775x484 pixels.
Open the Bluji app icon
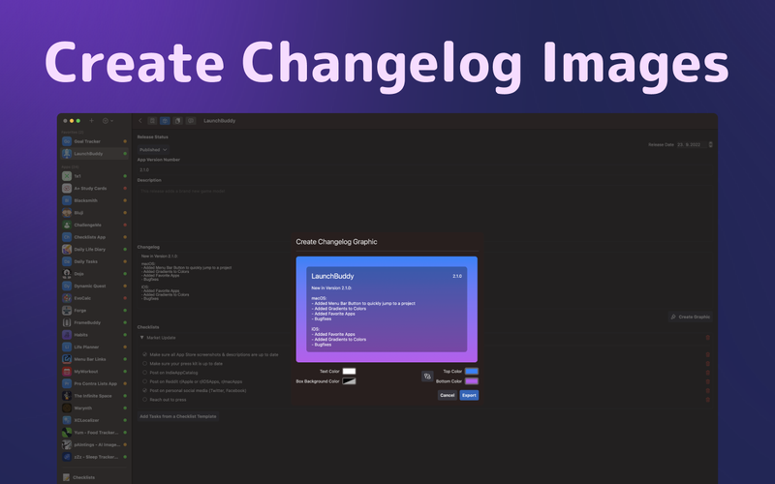point(67,212)
